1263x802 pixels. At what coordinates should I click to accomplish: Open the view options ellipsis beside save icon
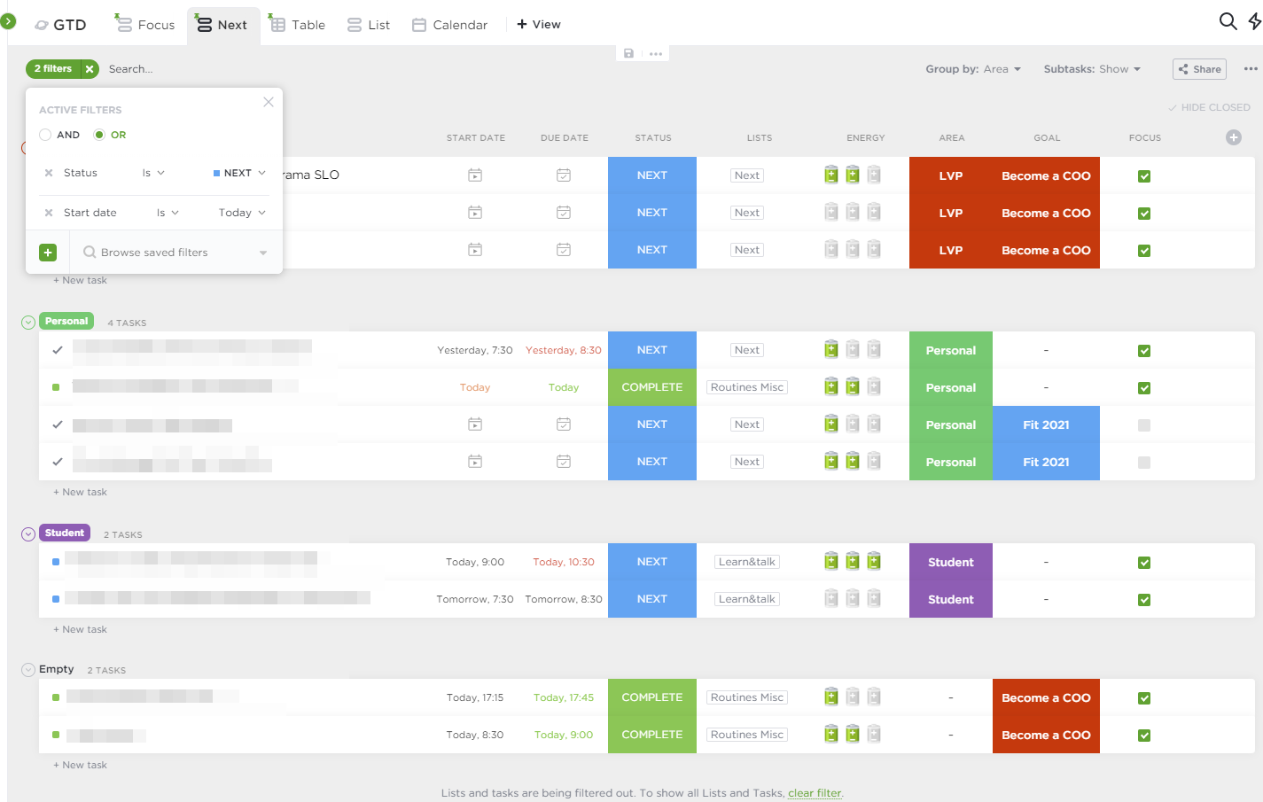pyautogui.click(x=656, y=54)
